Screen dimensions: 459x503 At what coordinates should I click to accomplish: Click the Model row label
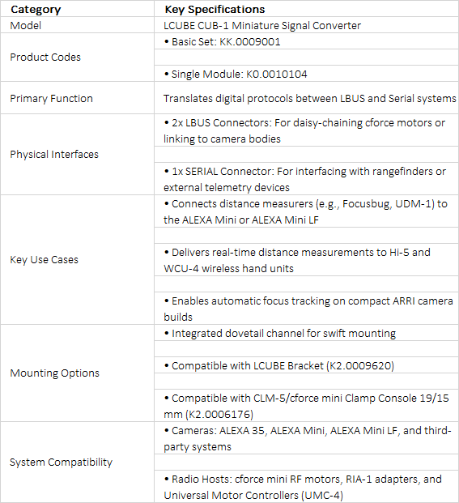77,25
